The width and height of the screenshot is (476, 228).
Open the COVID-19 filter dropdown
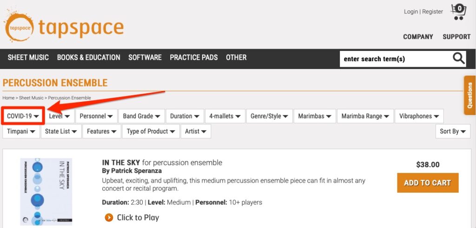tap(23, 116)
